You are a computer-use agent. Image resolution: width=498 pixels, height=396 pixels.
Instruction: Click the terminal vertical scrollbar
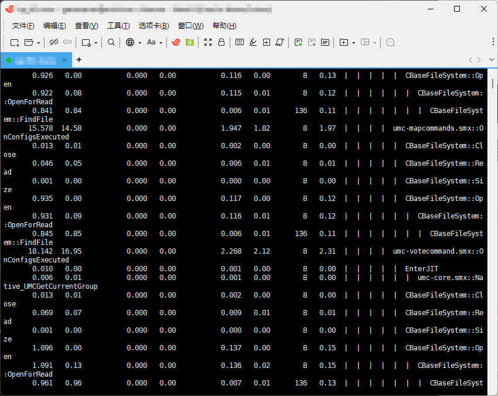(x=493, y=234)
